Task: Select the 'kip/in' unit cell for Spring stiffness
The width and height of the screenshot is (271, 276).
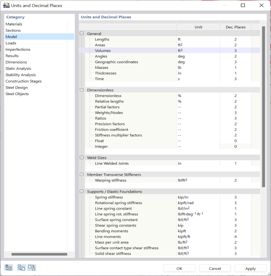Action: tap(198, 197)
